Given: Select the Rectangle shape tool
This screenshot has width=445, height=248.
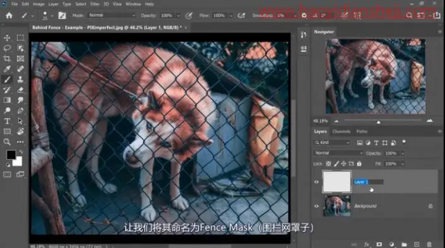Looking at the screenshot, I should coord(7,131).
